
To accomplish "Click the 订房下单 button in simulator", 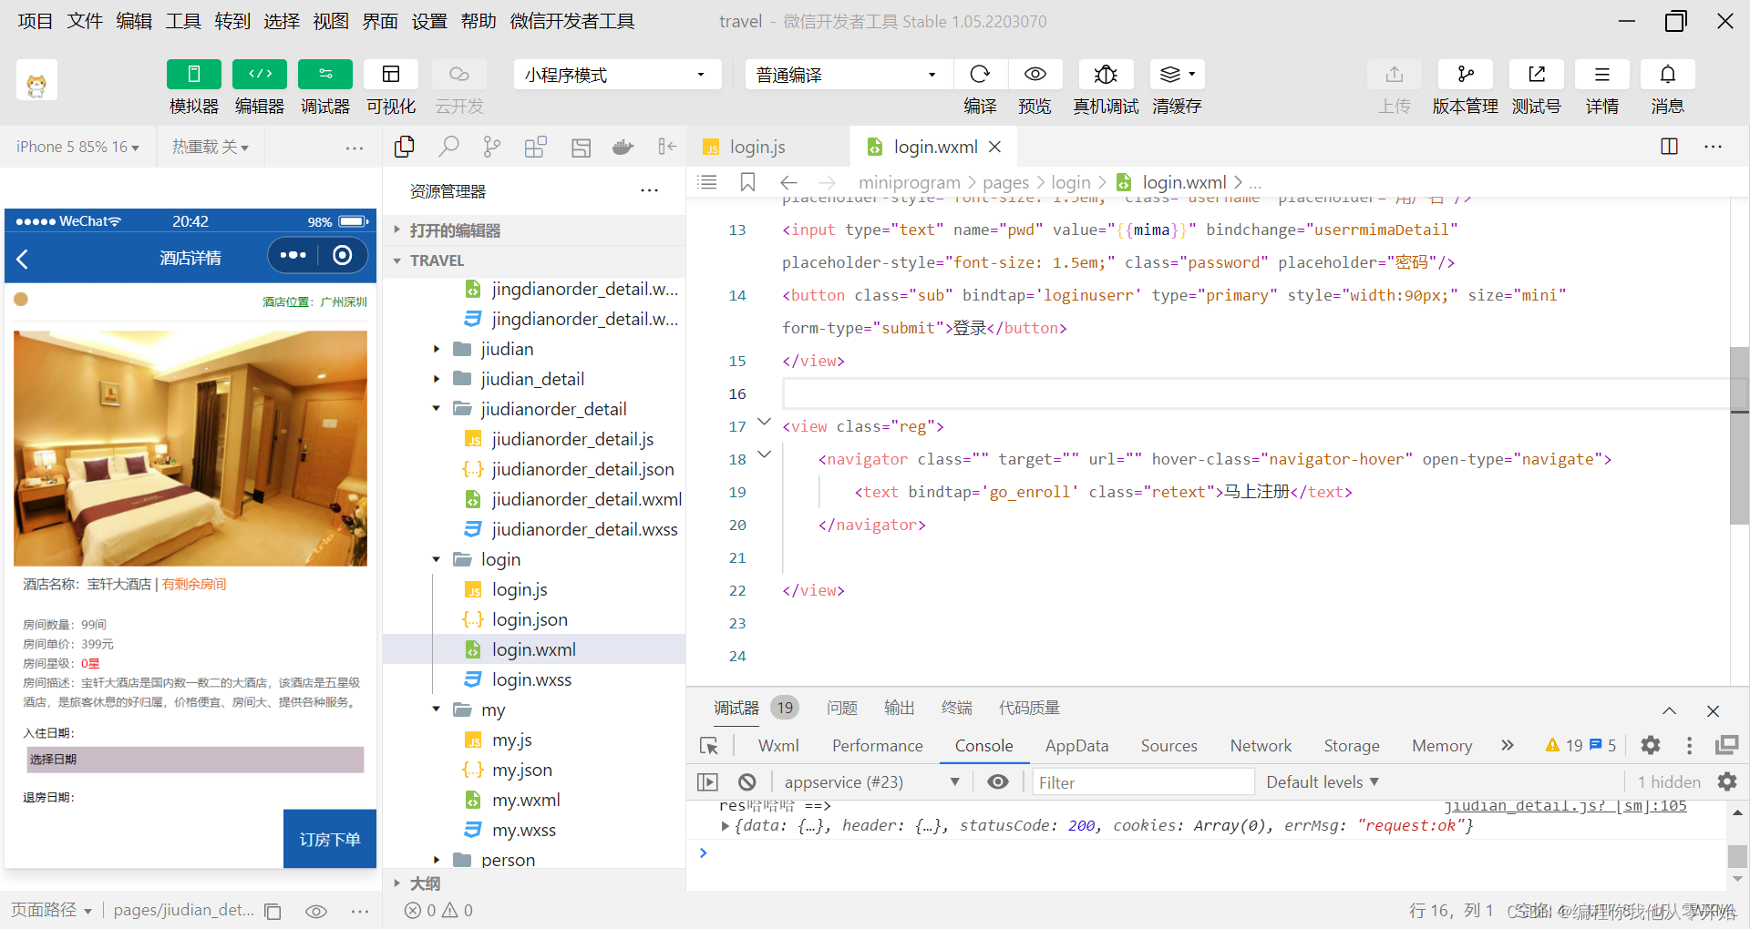I will pyautogui.click(x=330, y=839).
